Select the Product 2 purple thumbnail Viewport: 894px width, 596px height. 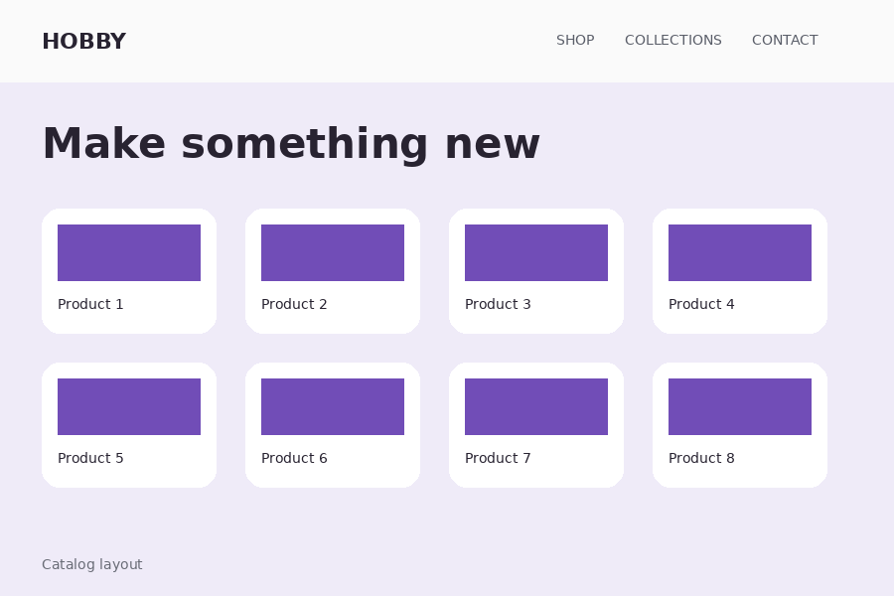tap(333, 252)
